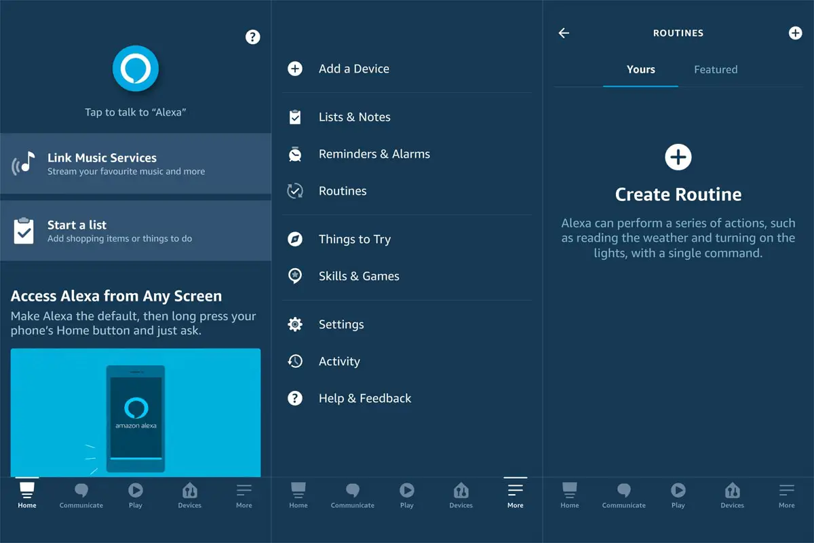Click the Settings gear icon

(x=295, y=324)
